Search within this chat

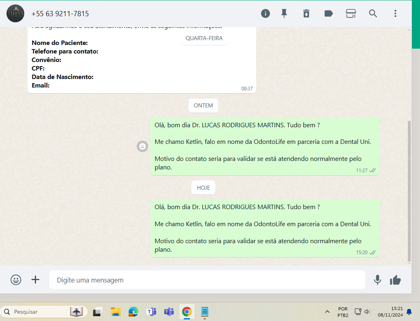(373, 13)
